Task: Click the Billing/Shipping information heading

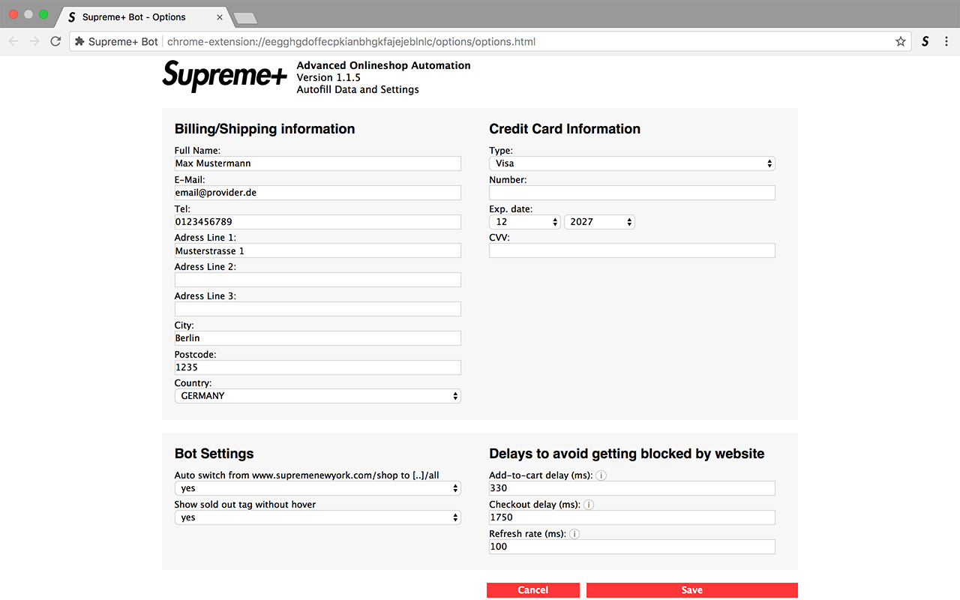Action: pyautogui.click(x=265, y=129)
